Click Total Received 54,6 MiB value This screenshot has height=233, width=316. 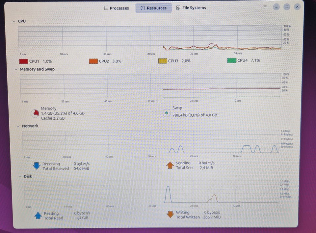point(81,168)
